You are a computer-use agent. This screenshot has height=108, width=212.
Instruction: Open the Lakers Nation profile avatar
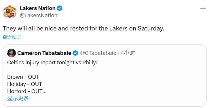tap(10, 12)
